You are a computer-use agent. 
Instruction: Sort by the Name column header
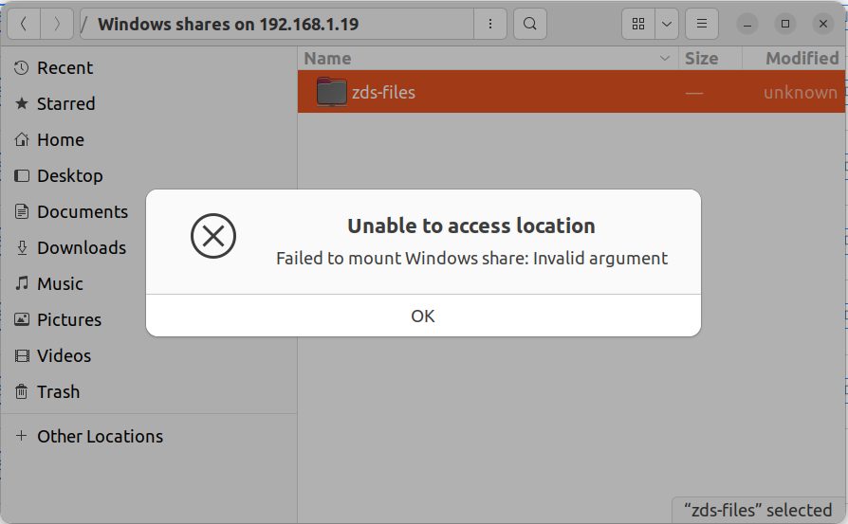489,59
